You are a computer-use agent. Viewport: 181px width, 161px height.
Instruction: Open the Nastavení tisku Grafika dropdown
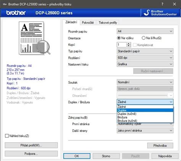pos(145,64)
